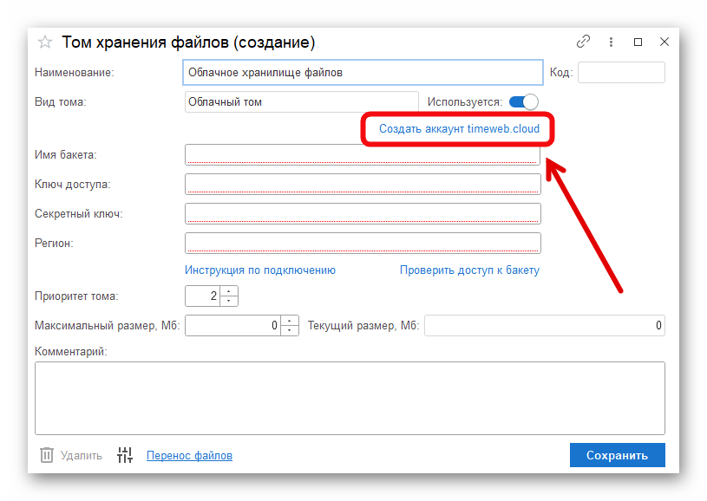Focus the Имя бакета field

point(363,154)
